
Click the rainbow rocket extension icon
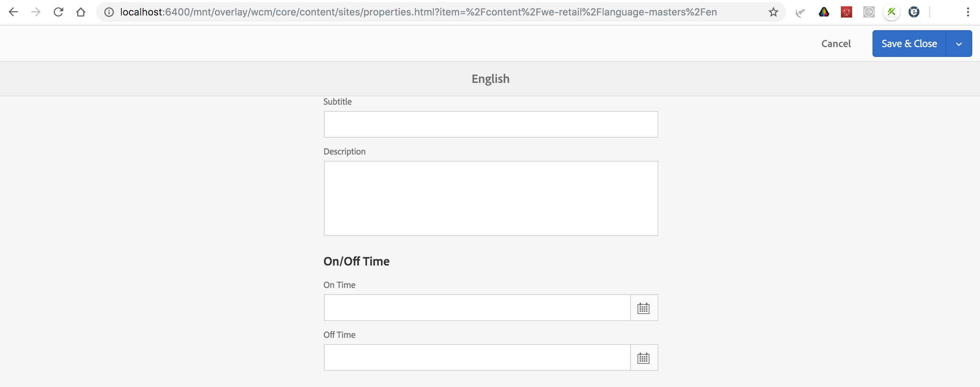(x=824, y=12)
